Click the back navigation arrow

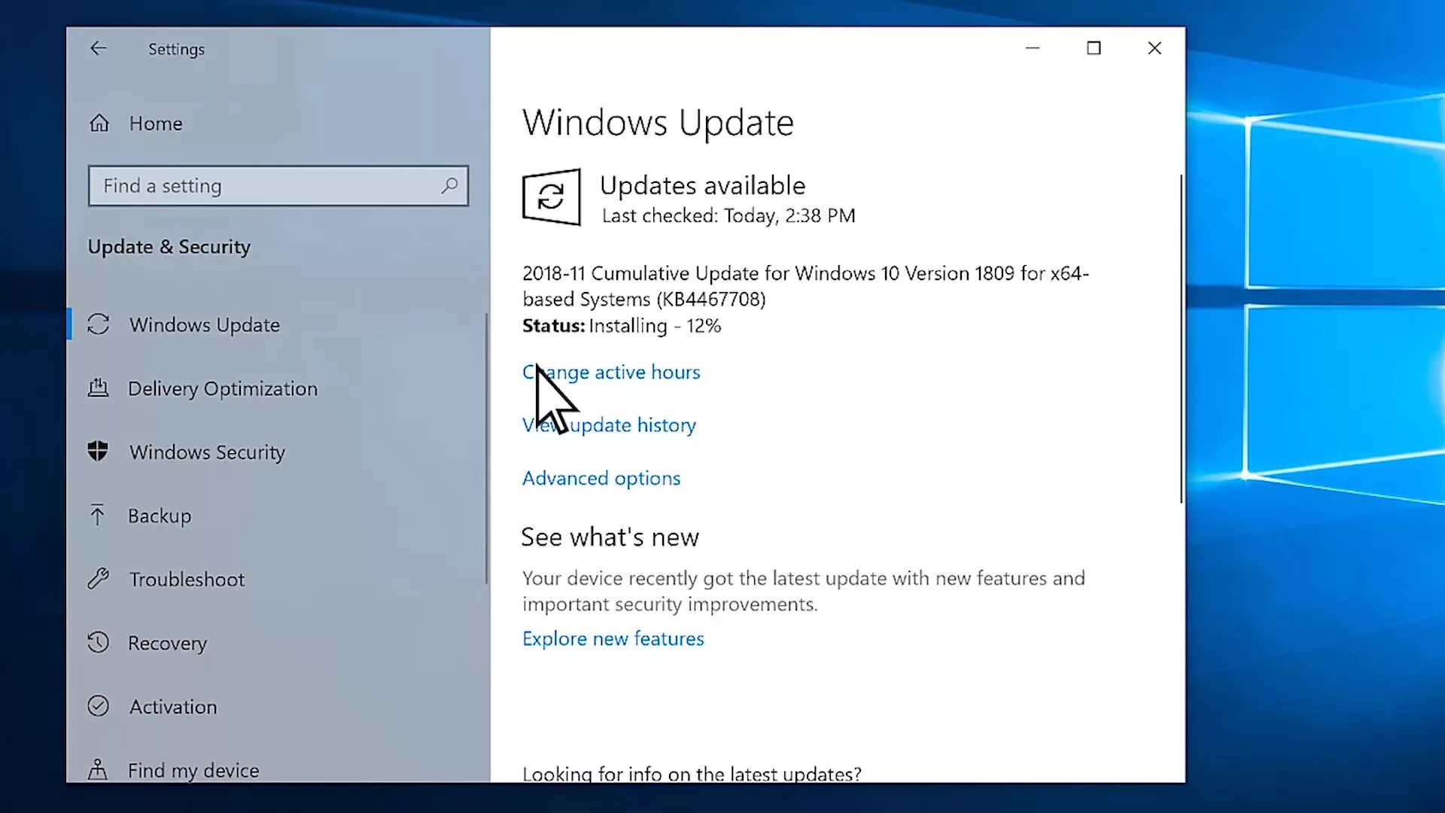pos(97,49)
